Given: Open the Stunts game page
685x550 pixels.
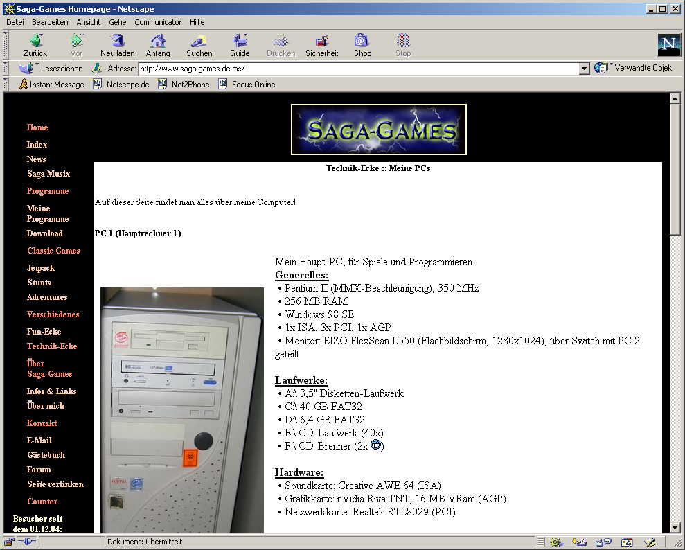Looking at the screenshot, I should point(39,283).
